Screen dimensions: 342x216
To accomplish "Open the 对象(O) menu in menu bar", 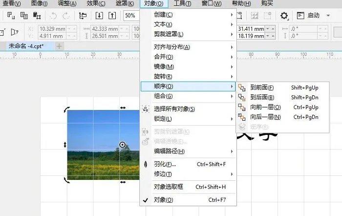I will coord(154,3).
